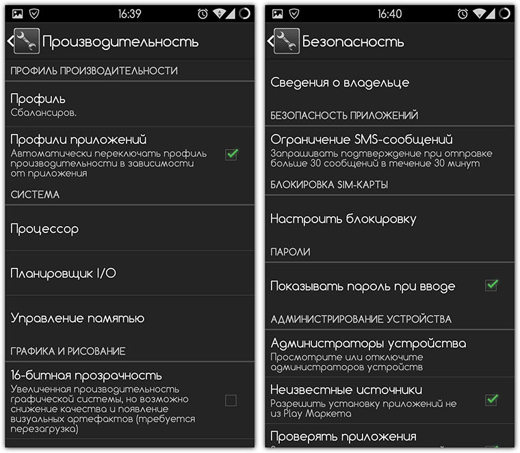Open Администраторы устройства
Image resolution: width=520 pixels, height=453 pixels.
[390, 354]
